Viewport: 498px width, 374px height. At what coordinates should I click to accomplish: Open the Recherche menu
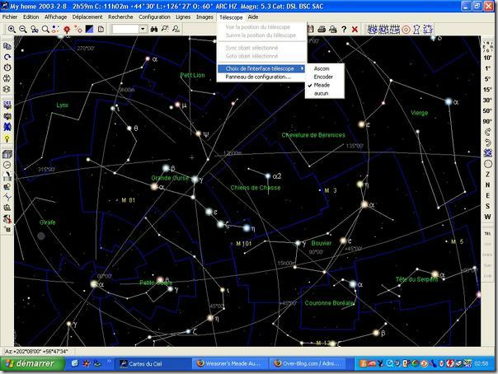pyautogui.click(x=120, y=16)
